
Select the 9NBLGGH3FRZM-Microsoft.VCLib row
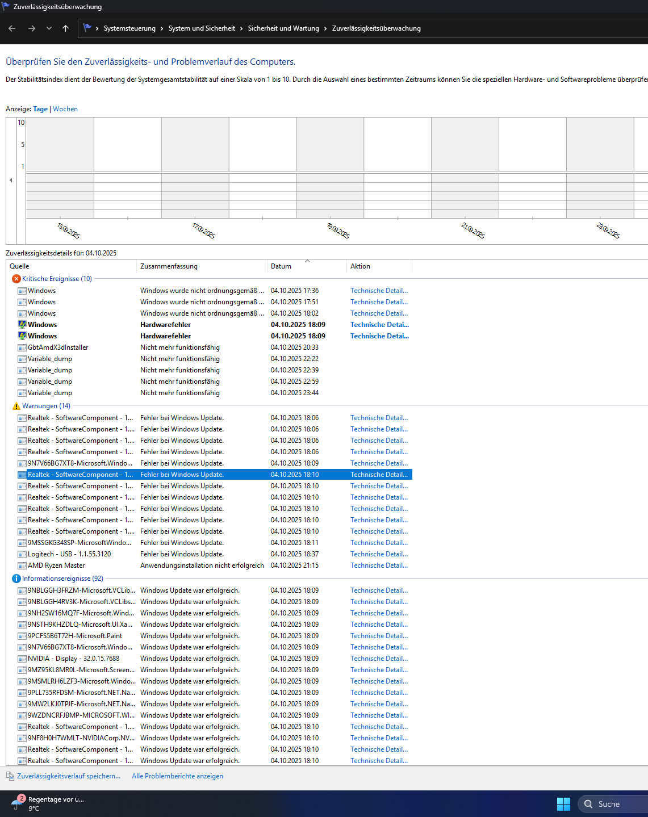point(215,590)
